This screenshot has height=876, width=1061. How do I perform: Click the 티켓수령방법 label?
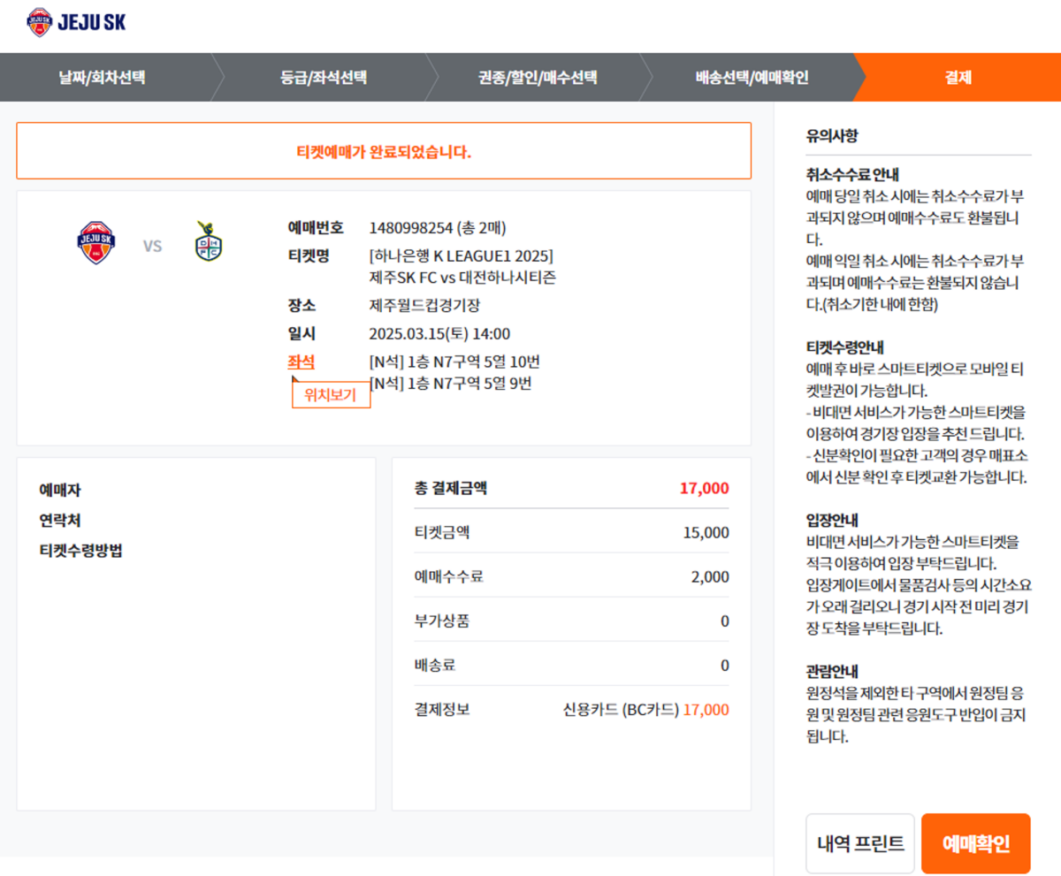click(80, 551)
